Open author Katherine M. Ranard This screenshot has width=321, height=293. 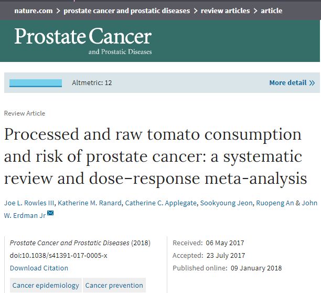(88, 203)
